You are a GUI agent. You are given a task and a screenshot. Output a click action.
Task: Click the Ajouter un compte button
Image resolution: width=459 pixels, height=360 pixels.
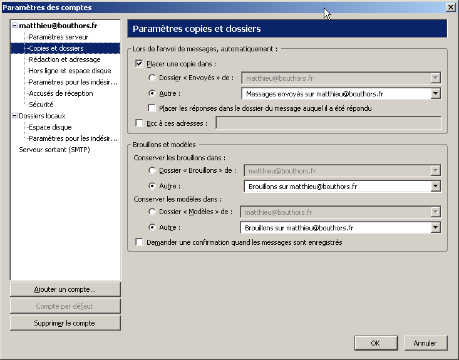point(65,289)
